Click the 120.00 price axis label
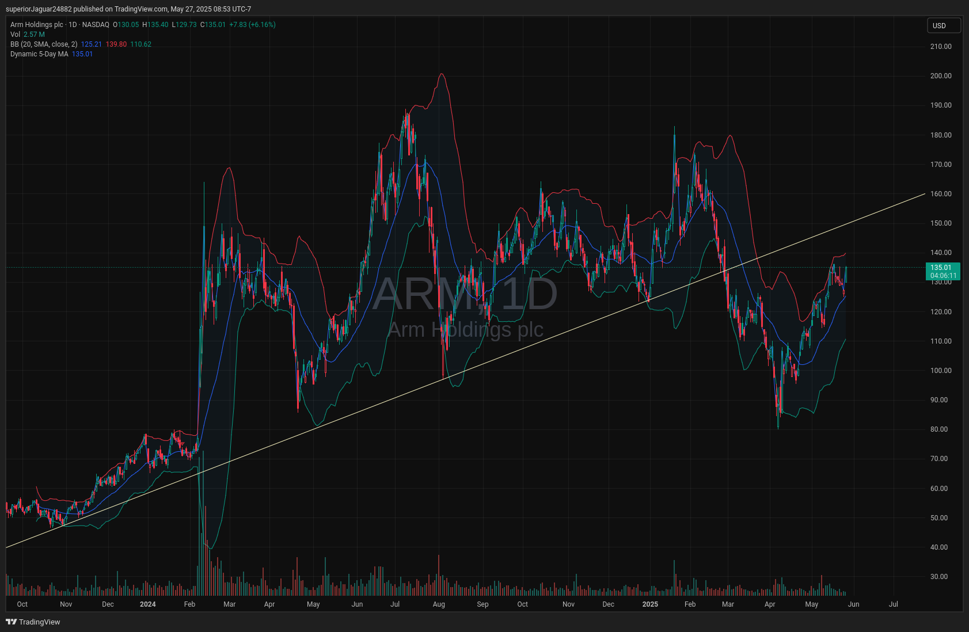Viewport: 969px width, 632px height. pos(941,312)
